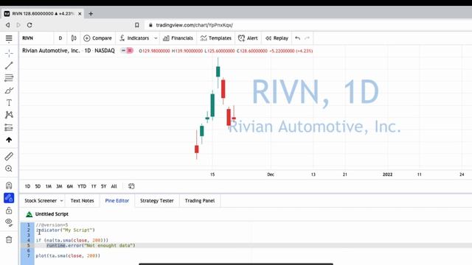The image size is (472, 265).
Task: Hide all drawings with eye icon
Action: coord(9,222)
